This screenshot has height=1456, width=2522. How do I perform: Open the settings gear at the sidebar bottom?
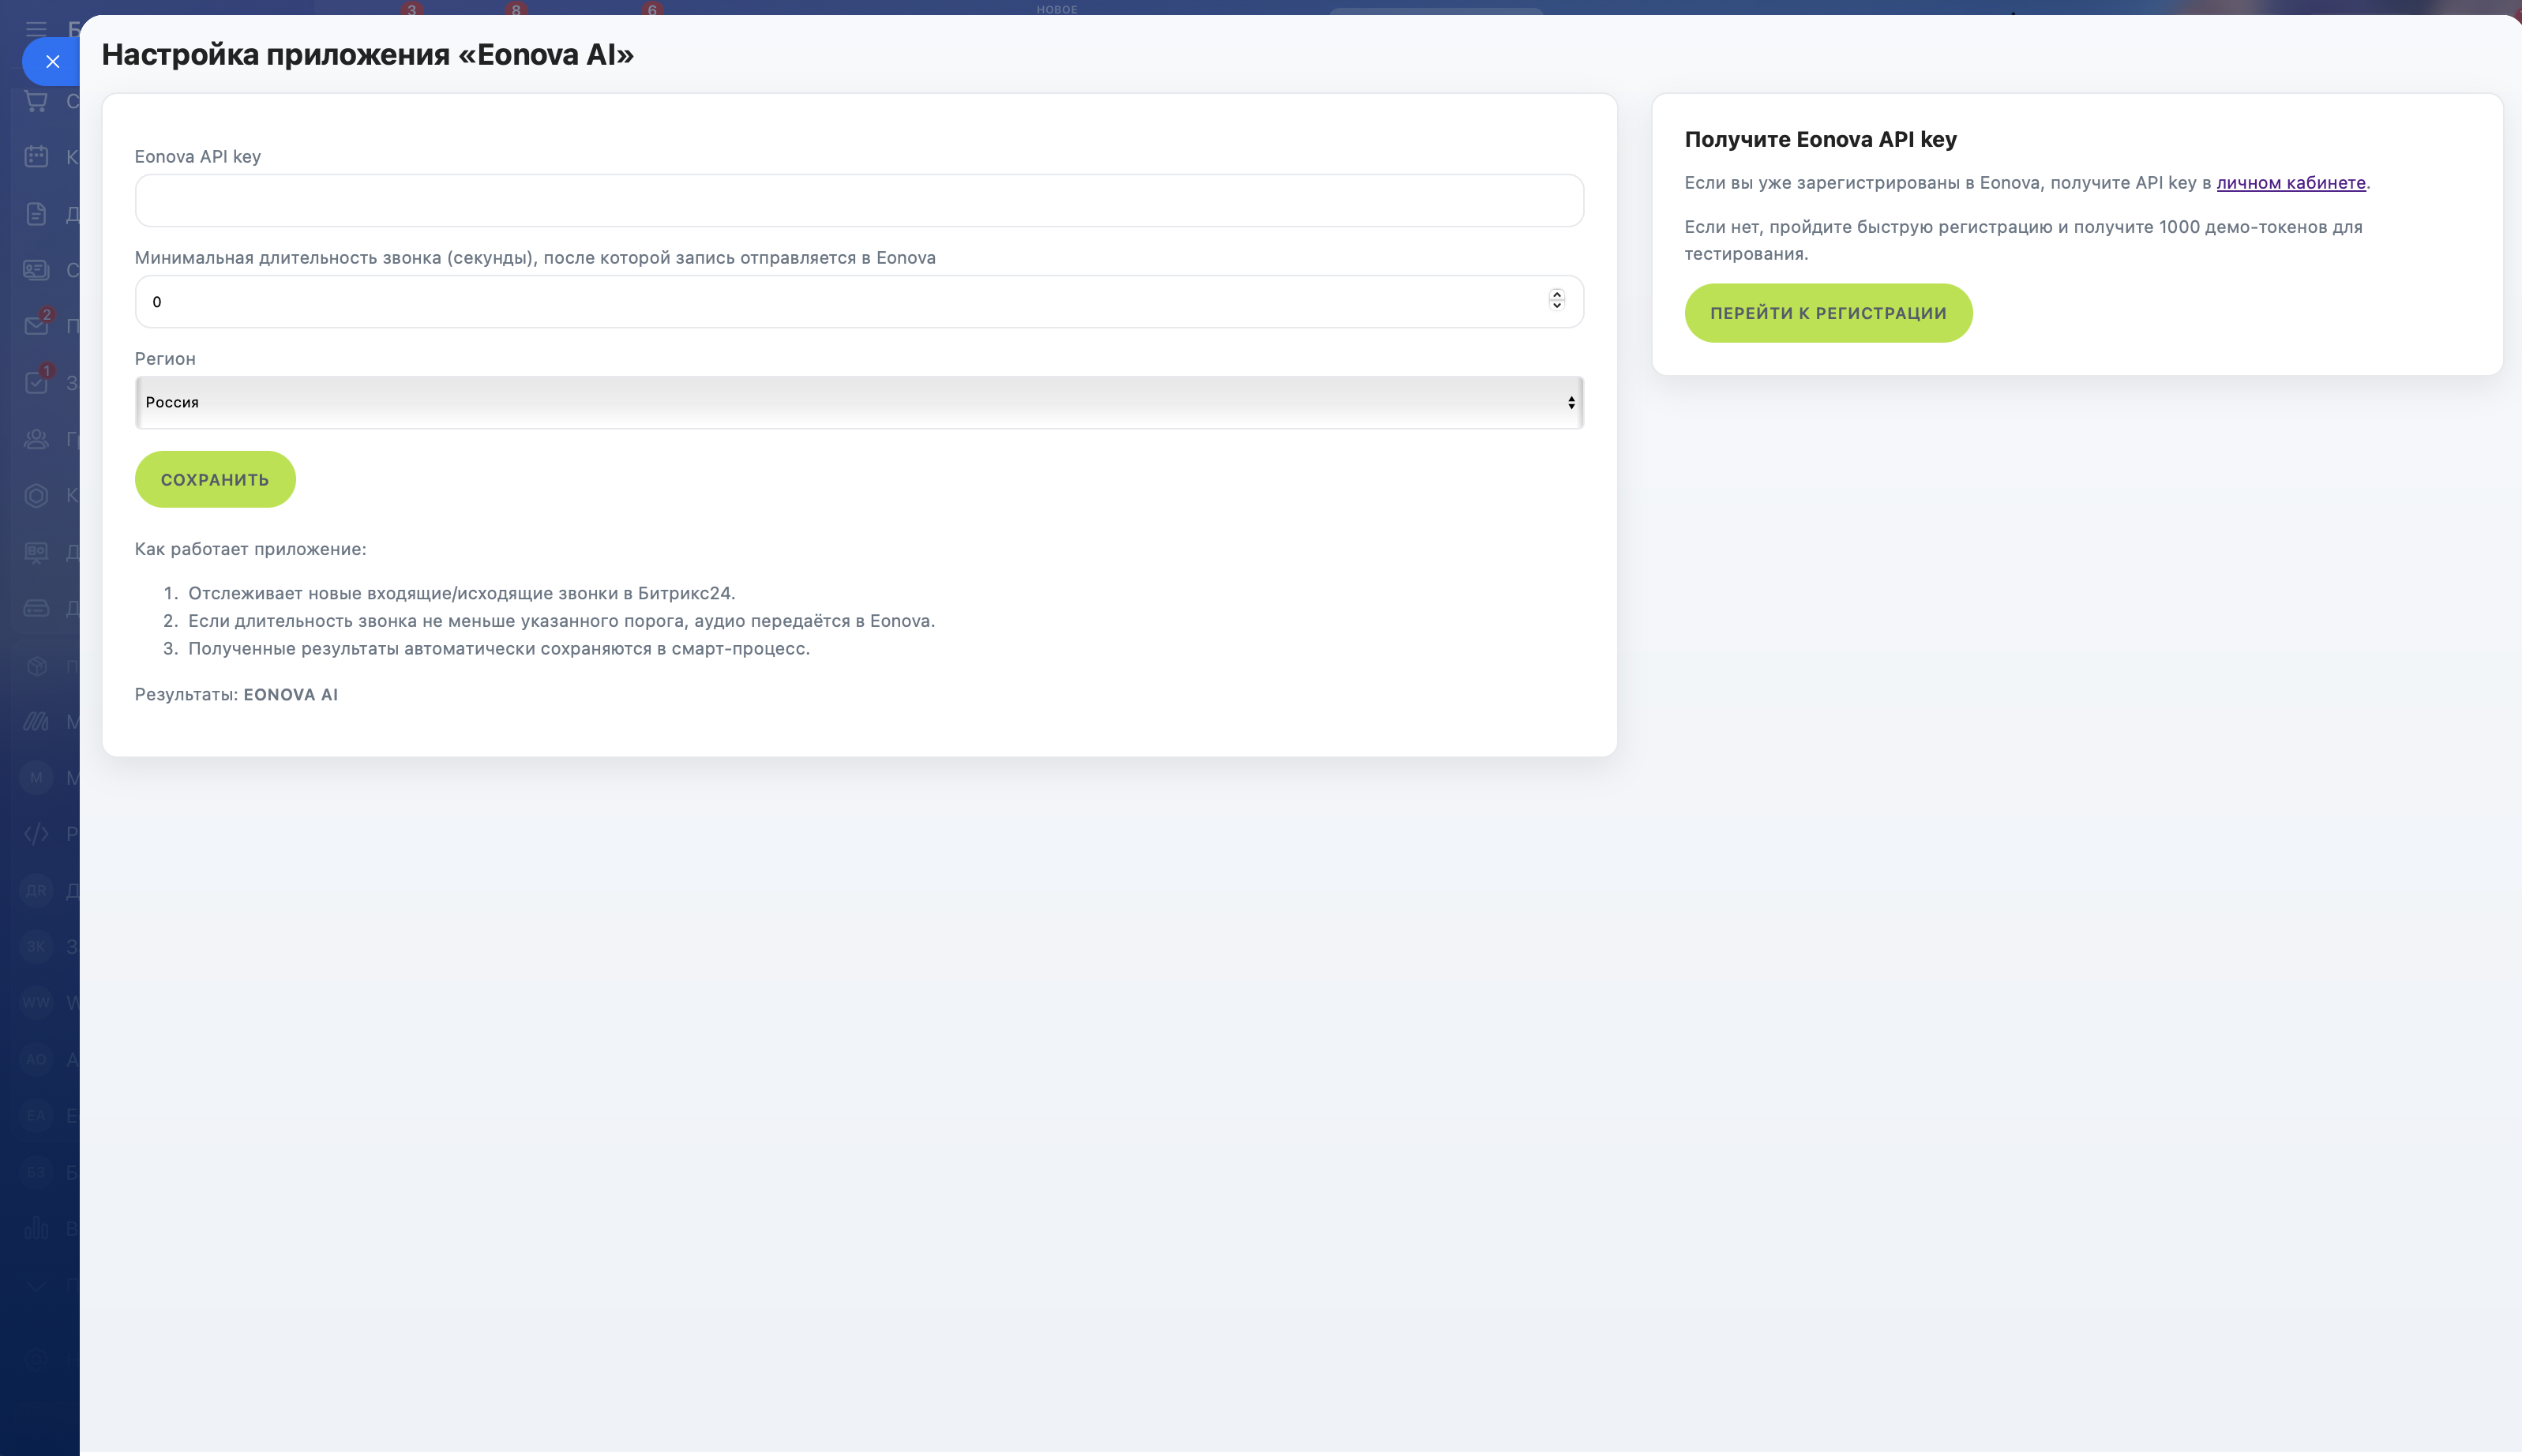click(36, 1360)
